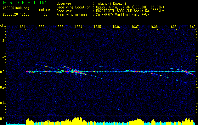Image resolution: width=198 pixels, height=125 pixels.
Task: Click the date 25.06.26 16:30
Action: pyautogui.click(x=16, y=14)
